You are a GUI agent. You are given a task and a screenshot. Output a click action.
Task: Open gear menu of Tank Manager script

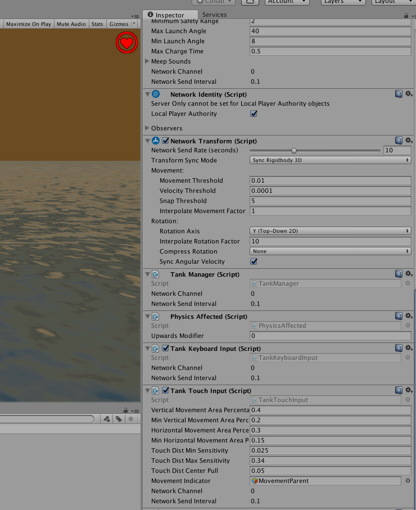coord(409,274)
